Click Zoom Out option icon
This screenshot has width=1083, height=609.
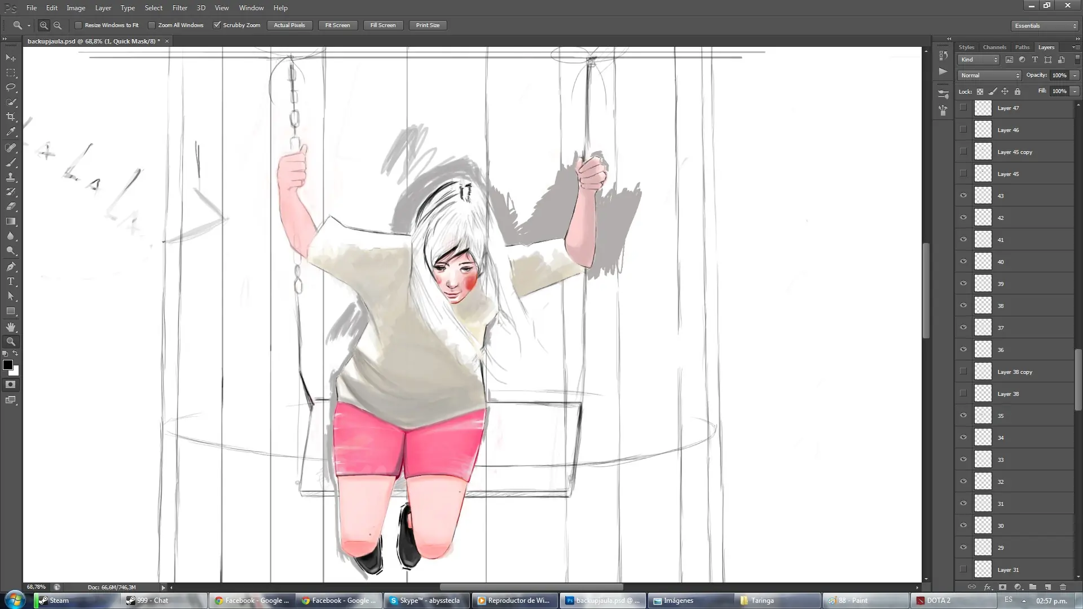[58, 25]
